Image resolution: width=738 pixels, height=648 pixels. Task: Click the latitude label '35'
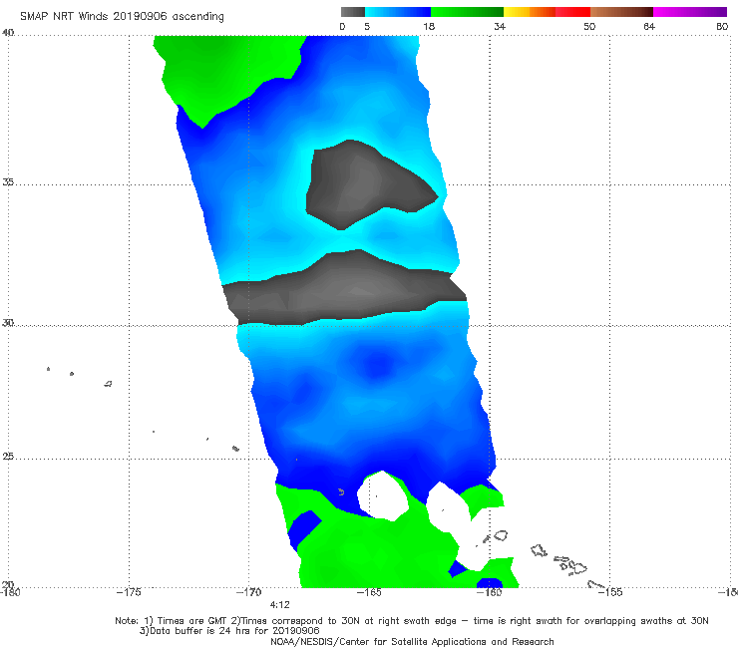pos(8,181)
